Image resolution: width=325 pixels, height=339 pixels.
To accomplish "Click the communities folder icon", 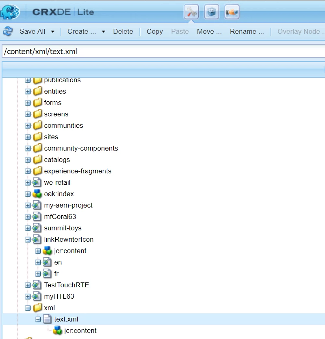I will pyautogui.click(x=37, y=125).
